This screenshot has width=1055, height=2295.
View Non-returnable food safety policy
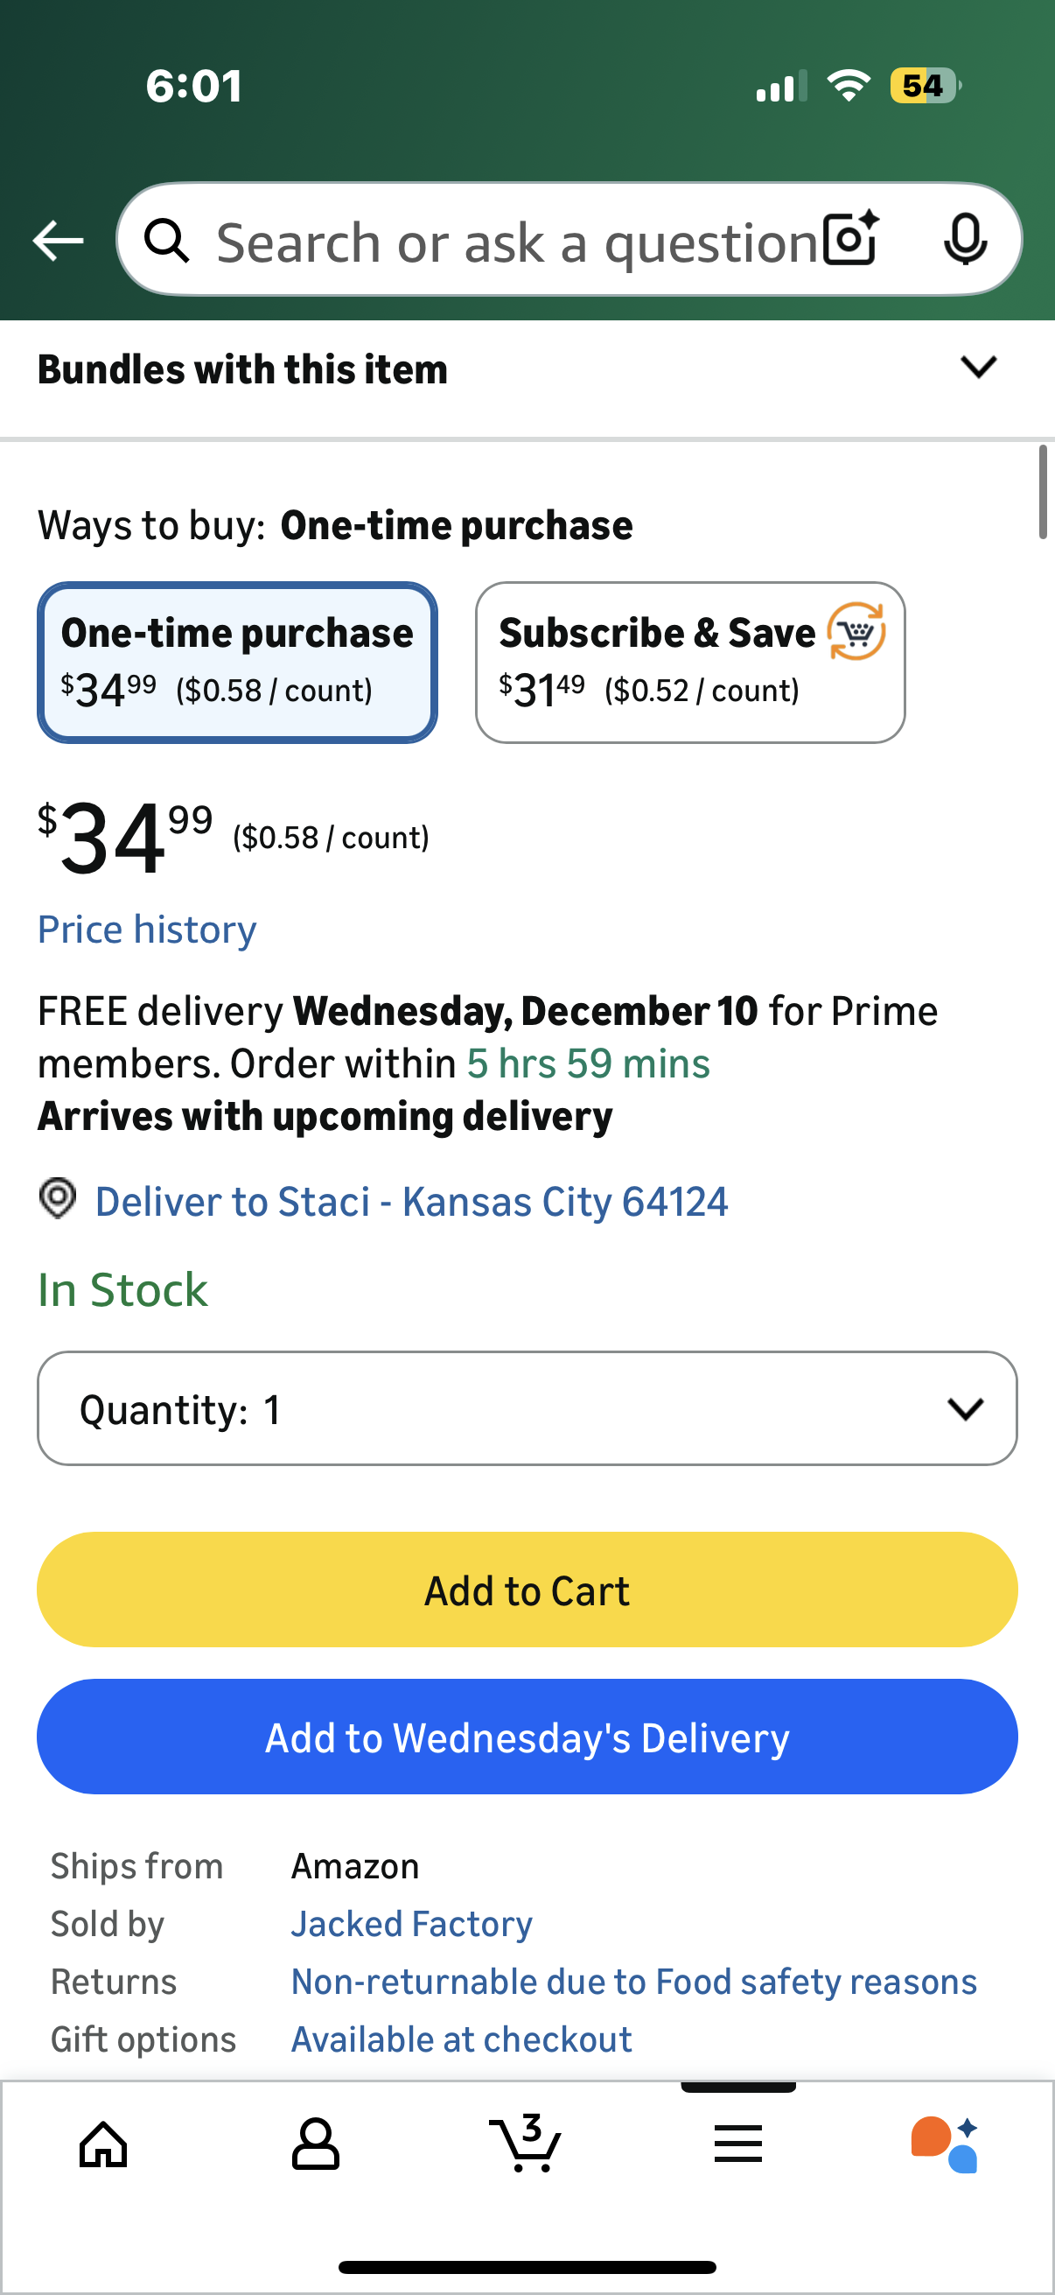pyautogui.click(x=634, y=1982)
